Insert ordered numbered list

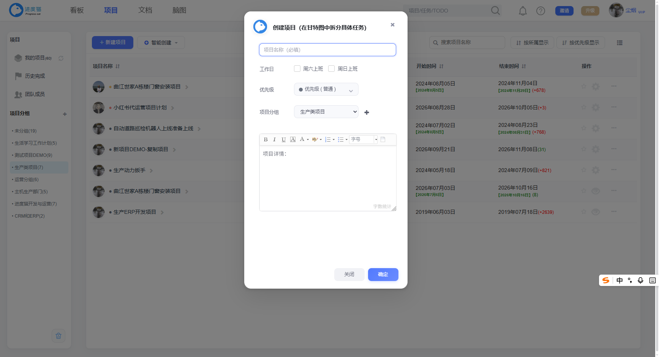[328, 139]
